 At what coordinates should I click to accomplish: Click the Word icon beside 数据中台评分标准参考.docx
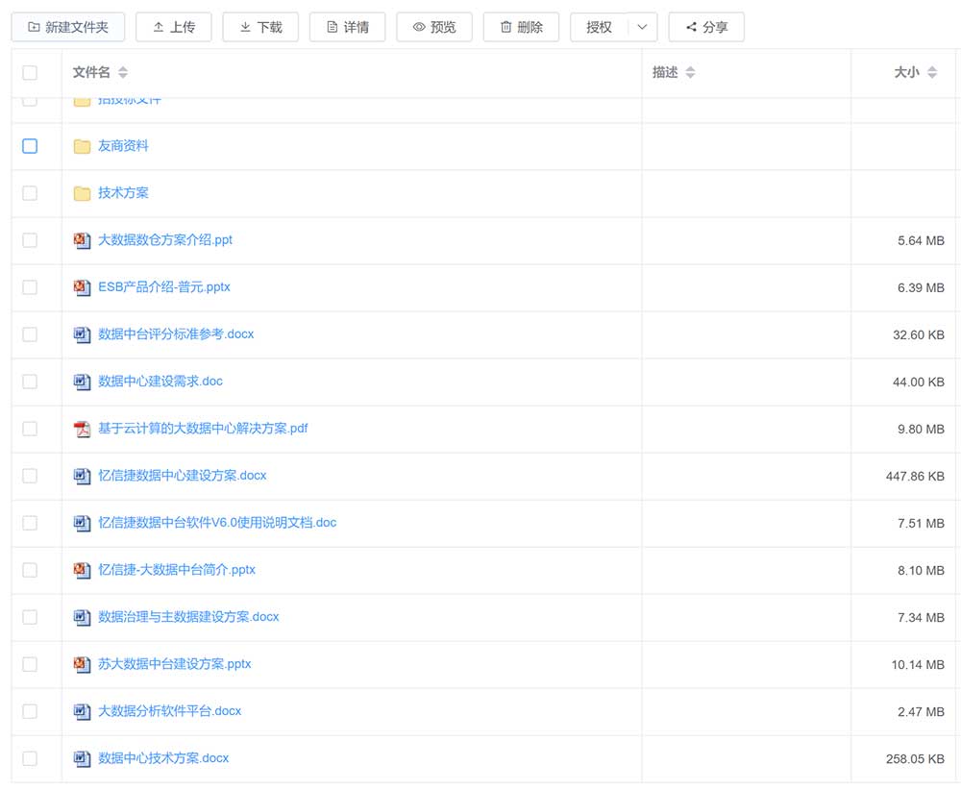(x=83, y=334)
